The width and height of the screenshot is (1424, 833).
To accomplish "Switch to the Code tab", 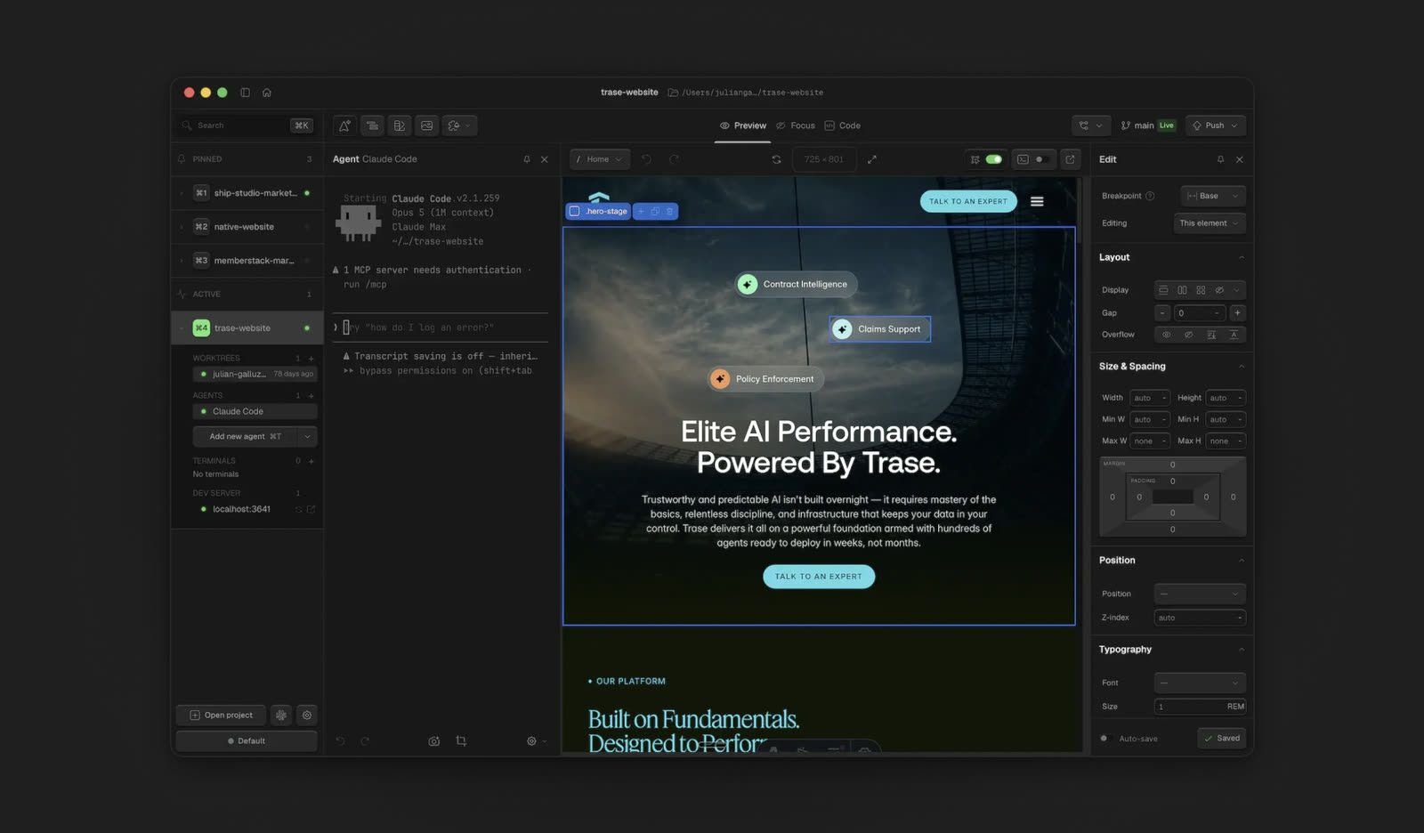I will [843, 125].
